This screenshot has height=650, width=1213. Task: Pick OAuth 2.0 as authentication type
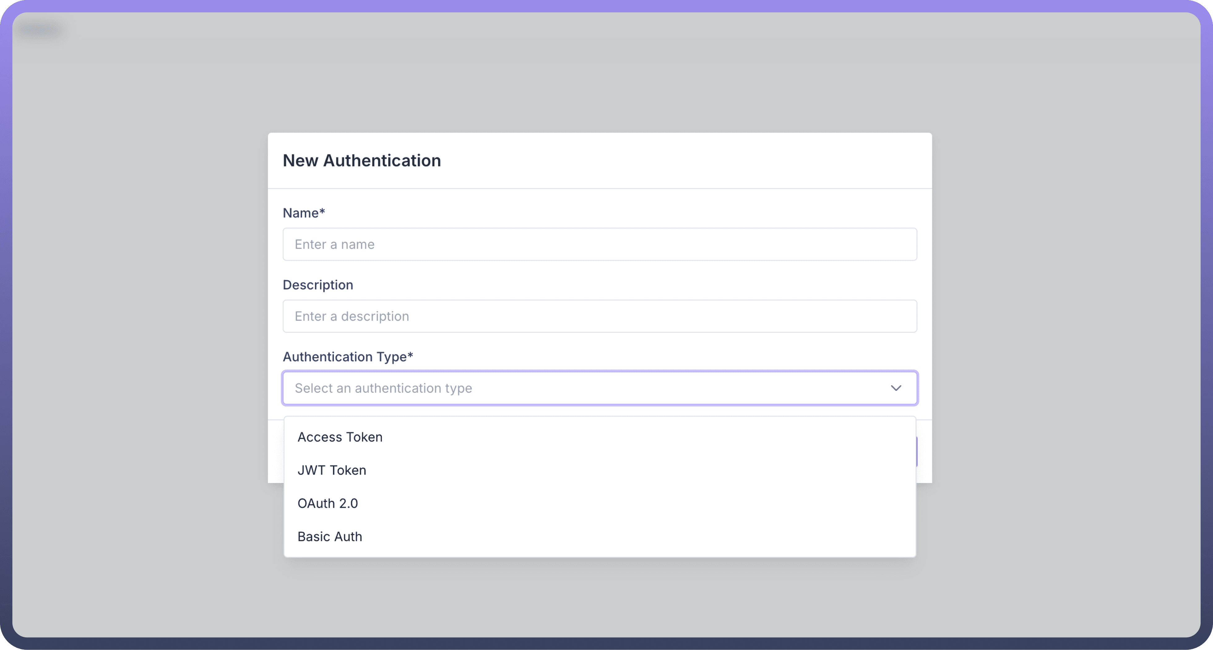pyautogui.click(x=327, y=504)
